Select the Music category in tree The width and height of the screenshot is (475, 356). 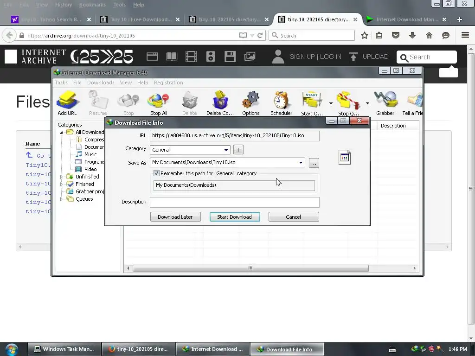coord(90,154)
